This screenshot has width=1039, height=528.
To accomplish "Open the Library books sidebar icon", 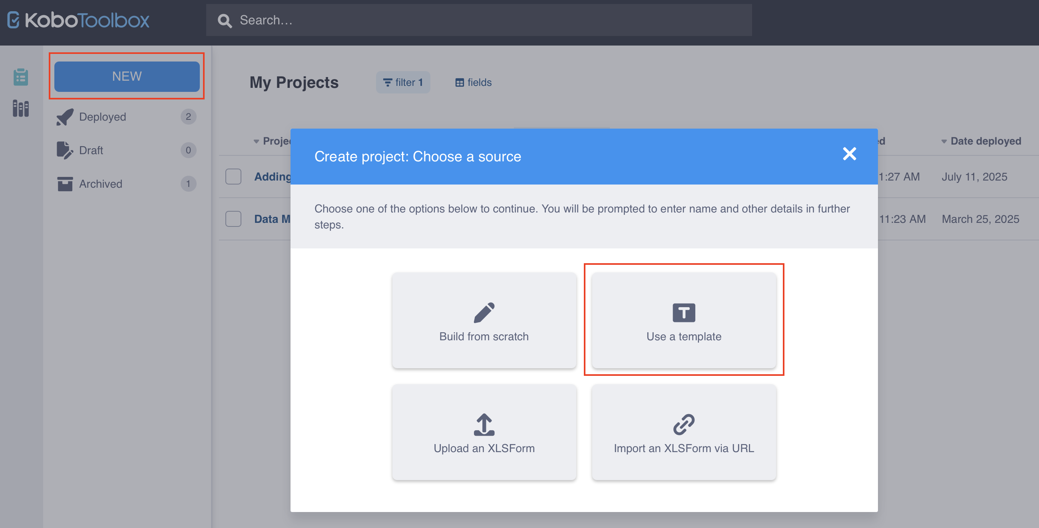I will pos(20,108).
